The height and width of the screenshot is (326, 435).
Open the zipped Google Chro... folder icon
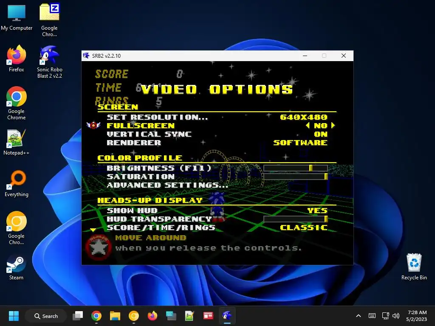(49, 20)
